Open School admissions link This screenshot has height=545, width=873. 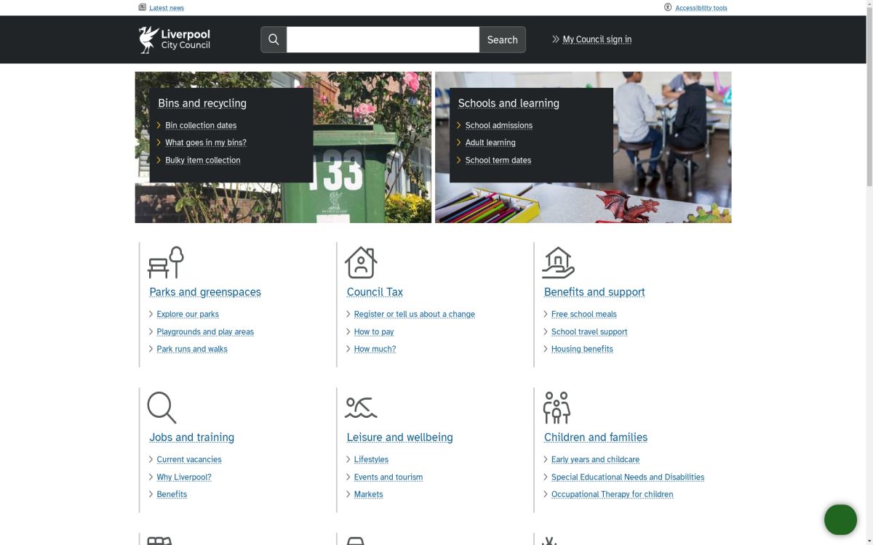click(498, 126)
